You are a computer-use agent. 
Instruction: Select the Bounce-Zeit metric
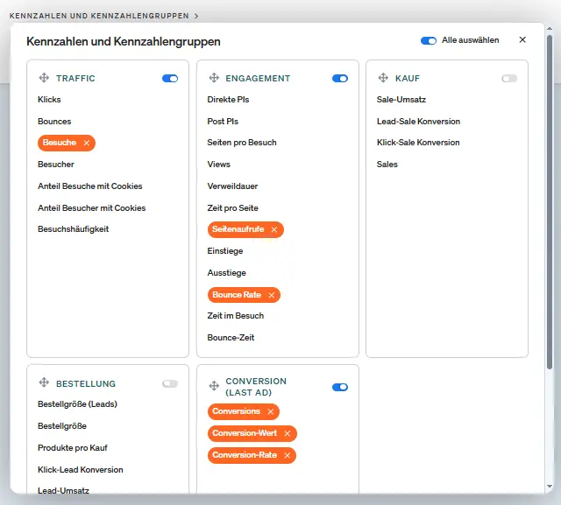pos(231,338)
